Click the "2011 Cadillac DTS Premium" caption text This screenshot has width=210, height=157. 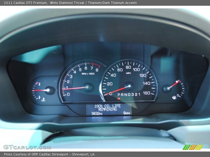point(25,3)
